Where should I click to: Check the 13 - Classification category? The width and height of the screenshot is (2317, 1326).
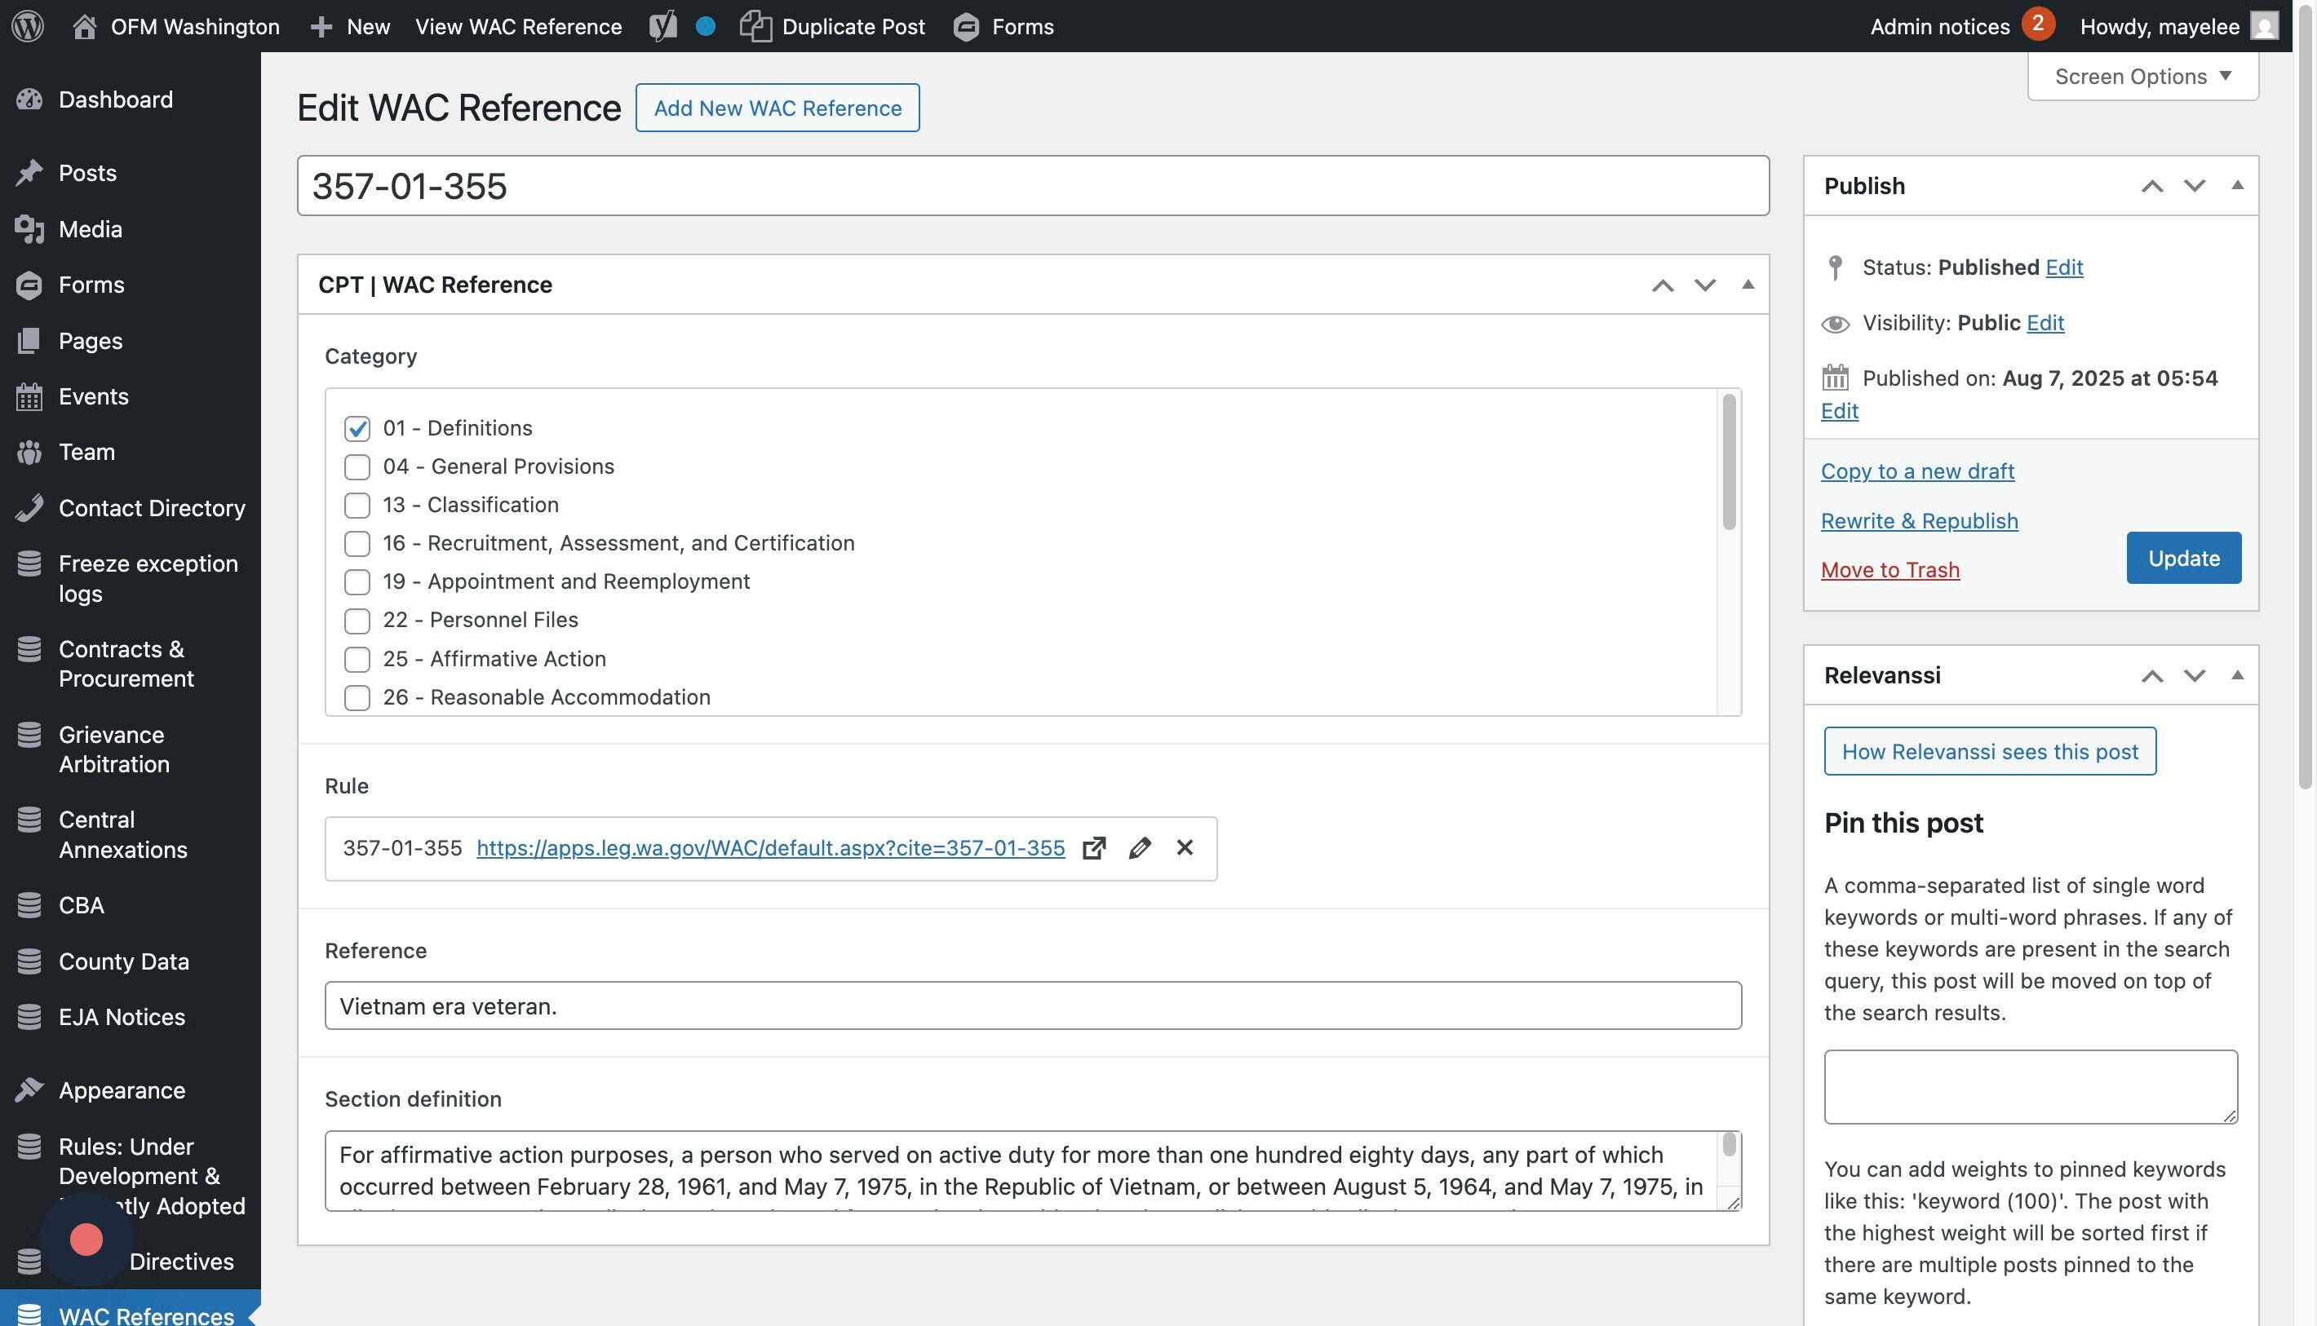(x=357, y=505)
